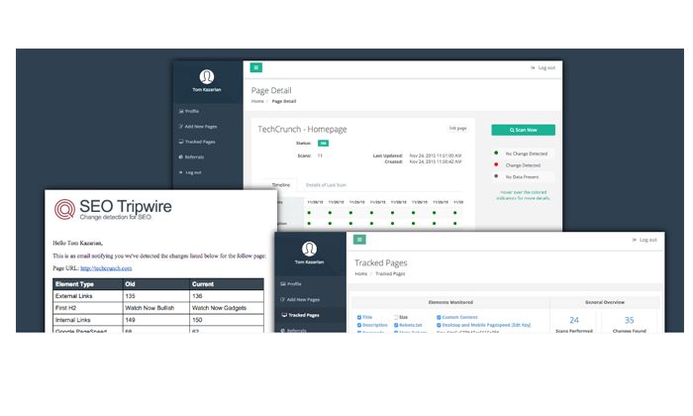Click the 24 Scans Performed number
The height and width of the screenshot is (416, 693).
click(x=574, y=320)
